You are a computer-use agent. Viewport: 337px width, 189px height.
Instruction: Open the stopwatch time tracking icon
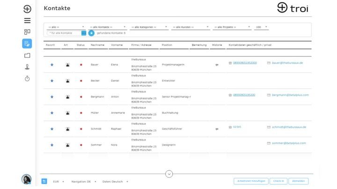[27, 78]
